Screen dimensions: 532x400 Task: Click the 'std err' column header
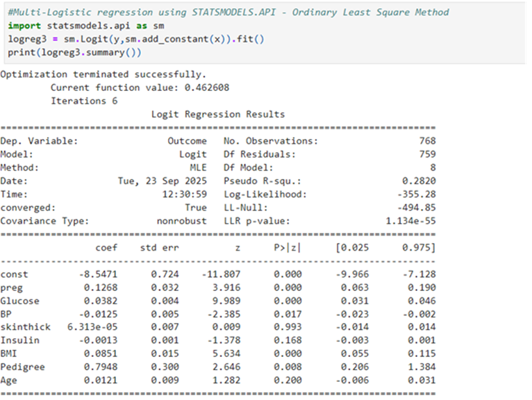[x=161, y=248]
